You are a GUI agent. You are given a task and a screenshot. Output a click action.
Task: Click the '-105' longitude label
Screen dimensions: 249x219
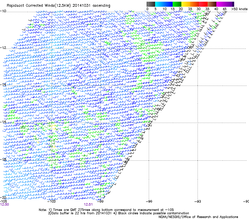(x=3, y=201)
